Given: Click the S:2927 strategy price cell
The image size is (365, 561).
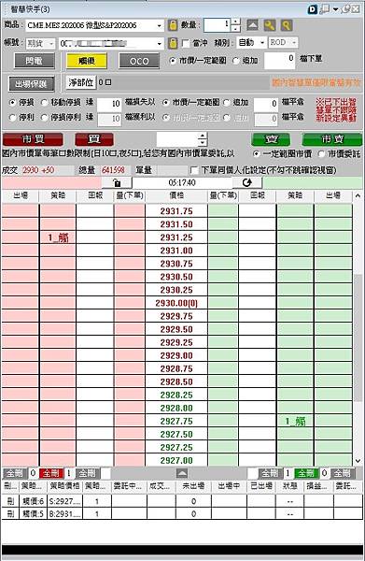Looking at the screenshot, I should coord(64,501).
